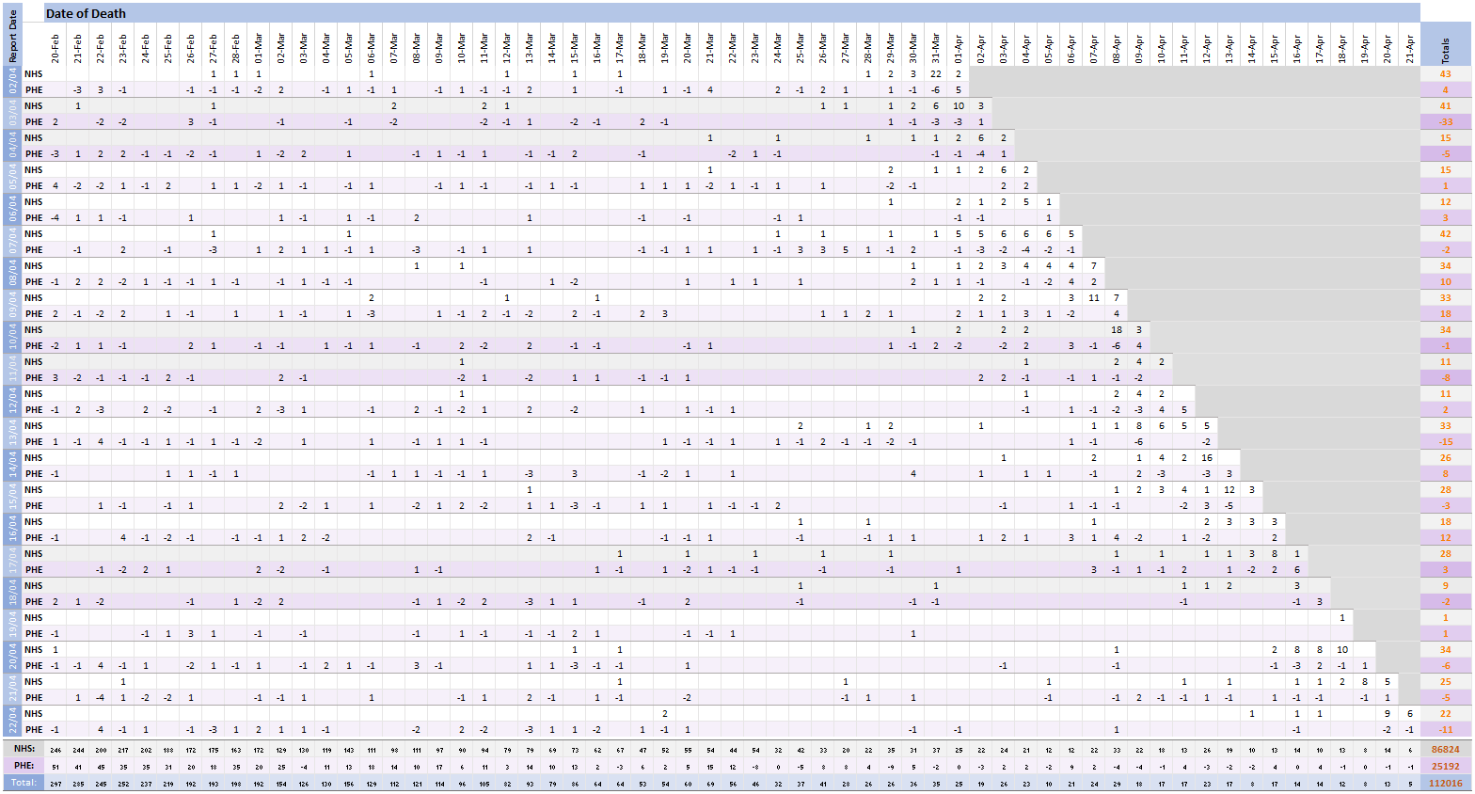The width and height of the screenshot is (1475, 794).
Task: Select the PHE total -15 in the 13/04 rows
Action: tap(1446, 442)
